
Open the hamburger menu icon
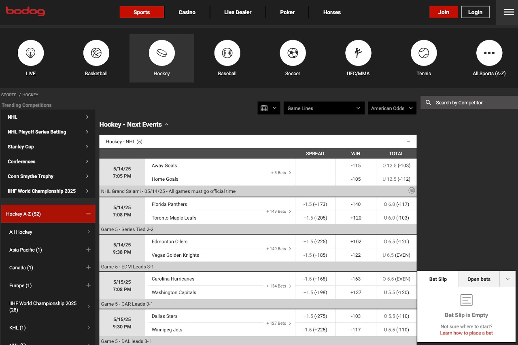[x=509, y=12]
